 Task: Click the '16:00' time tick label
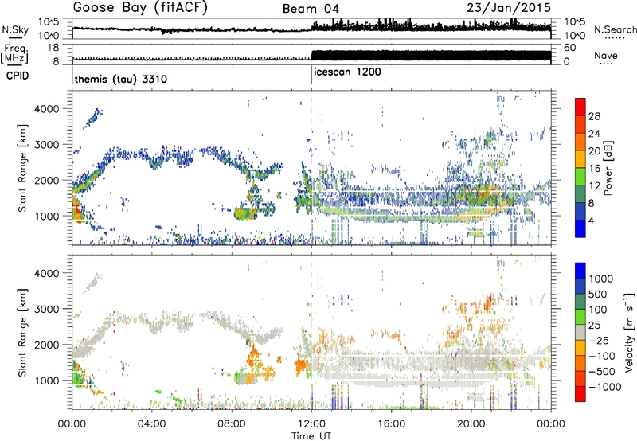391,424
